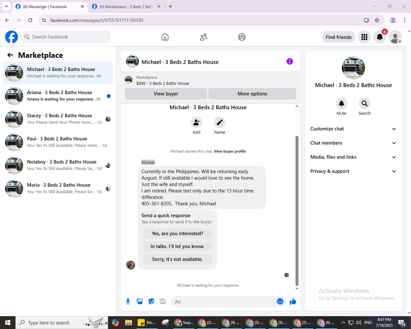
Task: Open the Maria conversation
Action: 58,189
